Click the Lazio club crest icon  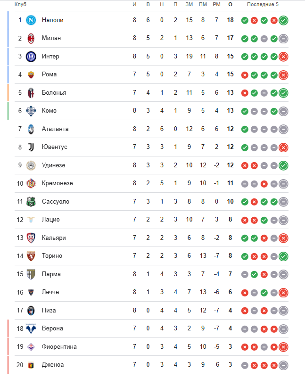31,220
